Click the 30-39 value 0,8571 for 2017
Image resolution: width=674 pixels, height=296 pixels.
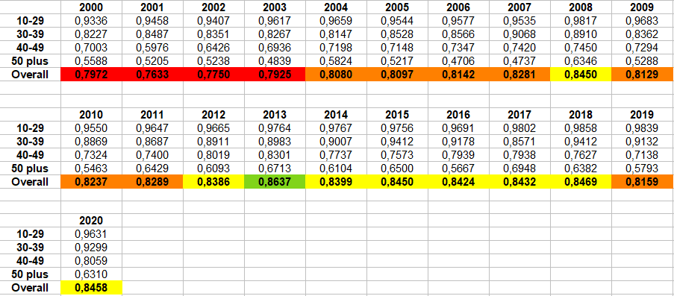[x=519, y=142]
